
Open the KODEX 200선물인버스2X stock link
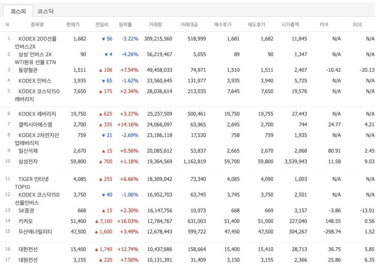(36, 42)
